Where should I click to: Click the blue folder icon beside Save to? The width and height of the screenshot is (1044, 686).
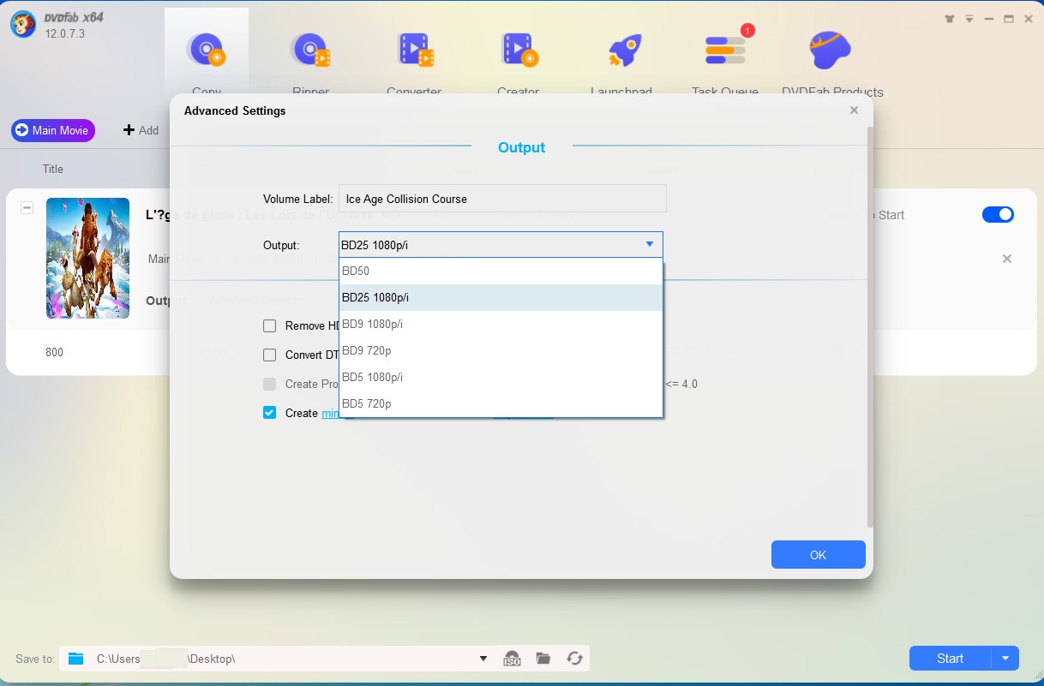point(76,659)
